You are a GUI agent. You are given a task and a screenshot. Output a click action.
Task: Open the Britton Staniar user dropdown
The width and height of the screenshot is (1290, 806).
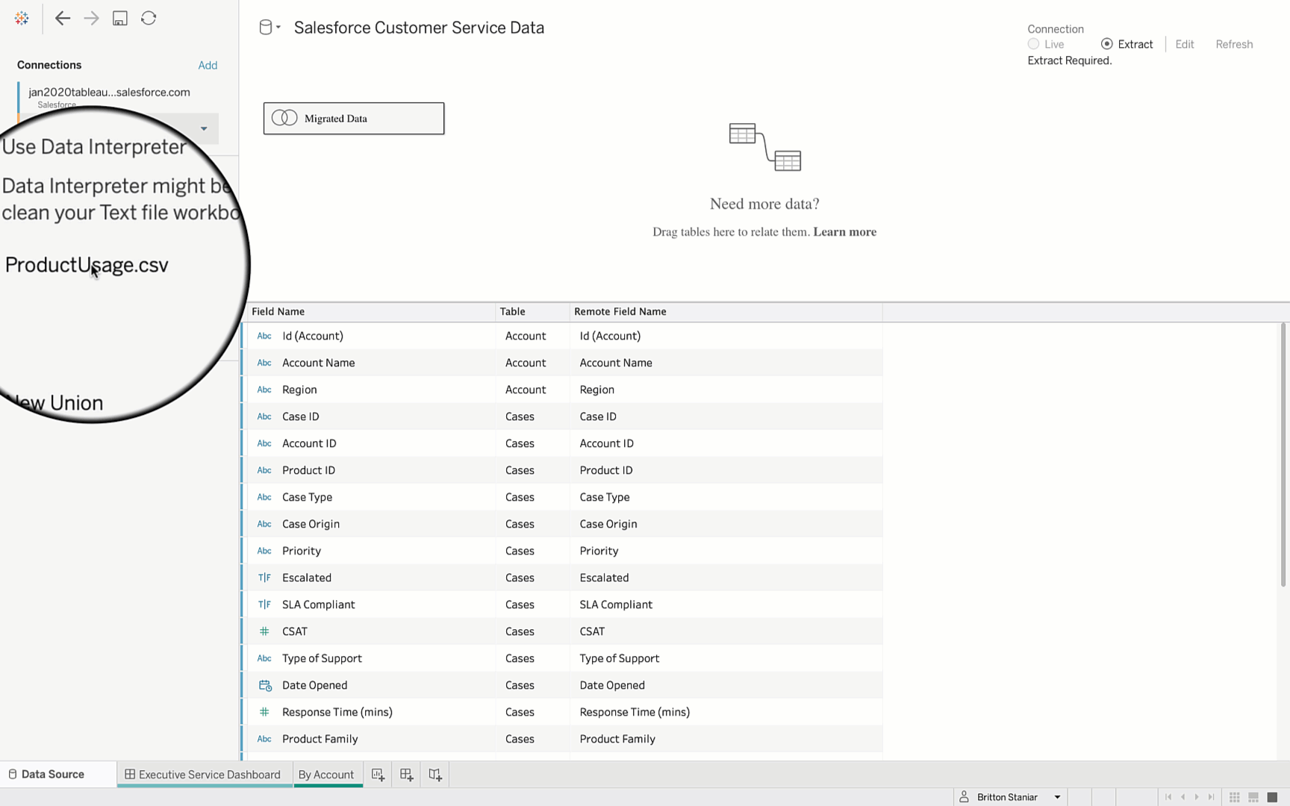pos(1057,797)
